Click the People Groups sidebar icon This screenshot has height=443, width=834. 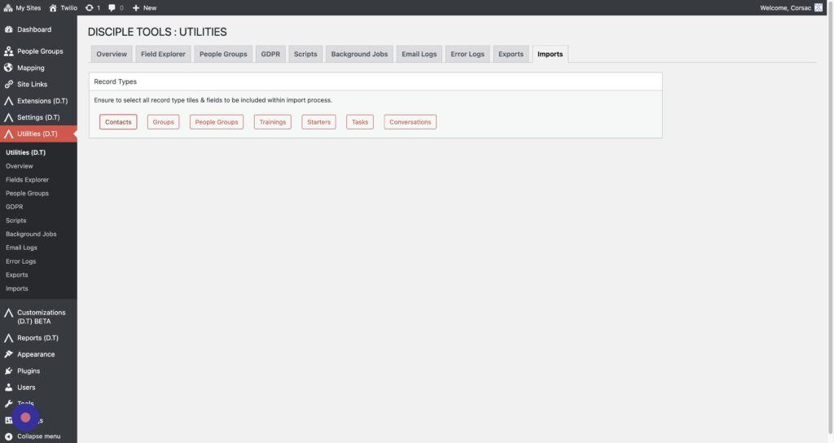[9, 51]
